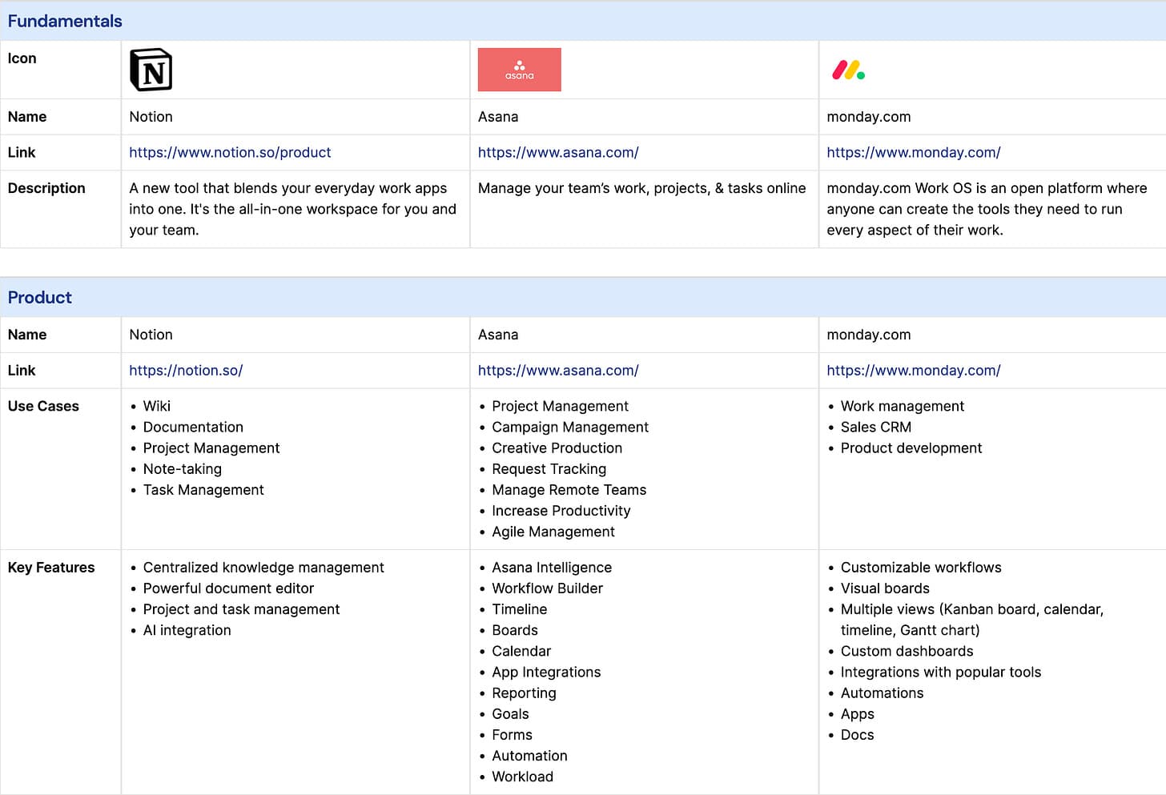Viewport: 1166px width, 795px height.
Task: Follow the https://notion.so/ link
Action: click(x=186, y=371)
